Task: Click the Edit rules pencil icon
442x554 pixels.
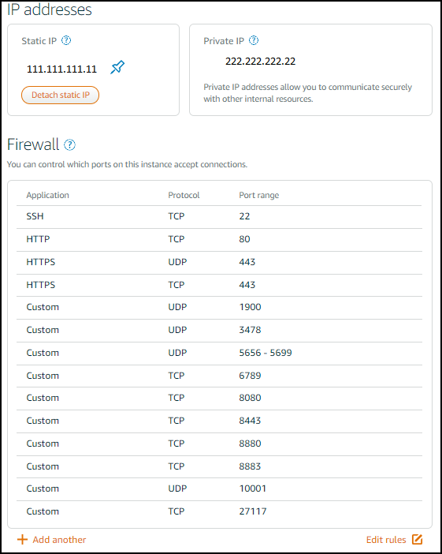Action: (x=417, y=540)
